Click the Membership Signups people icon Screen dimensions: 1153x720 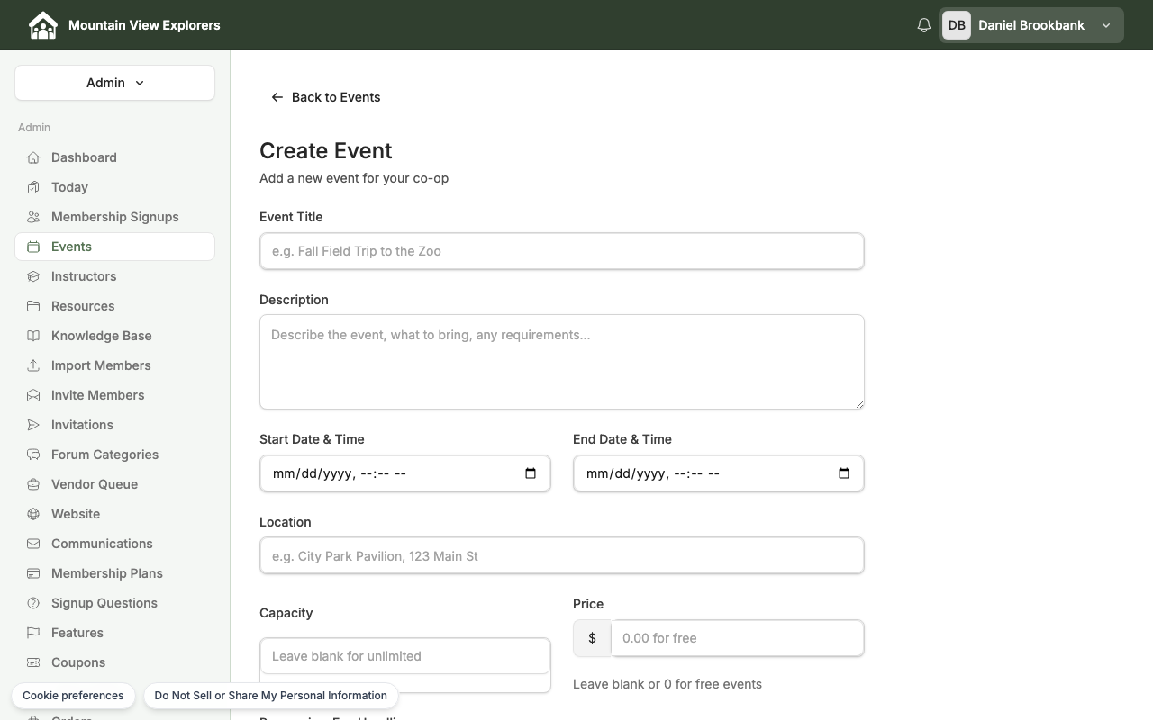[33, 217]
